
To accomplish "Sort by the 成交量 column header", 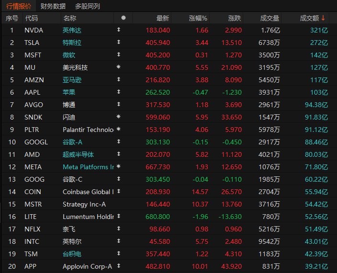I will click(x=270, y=18).
